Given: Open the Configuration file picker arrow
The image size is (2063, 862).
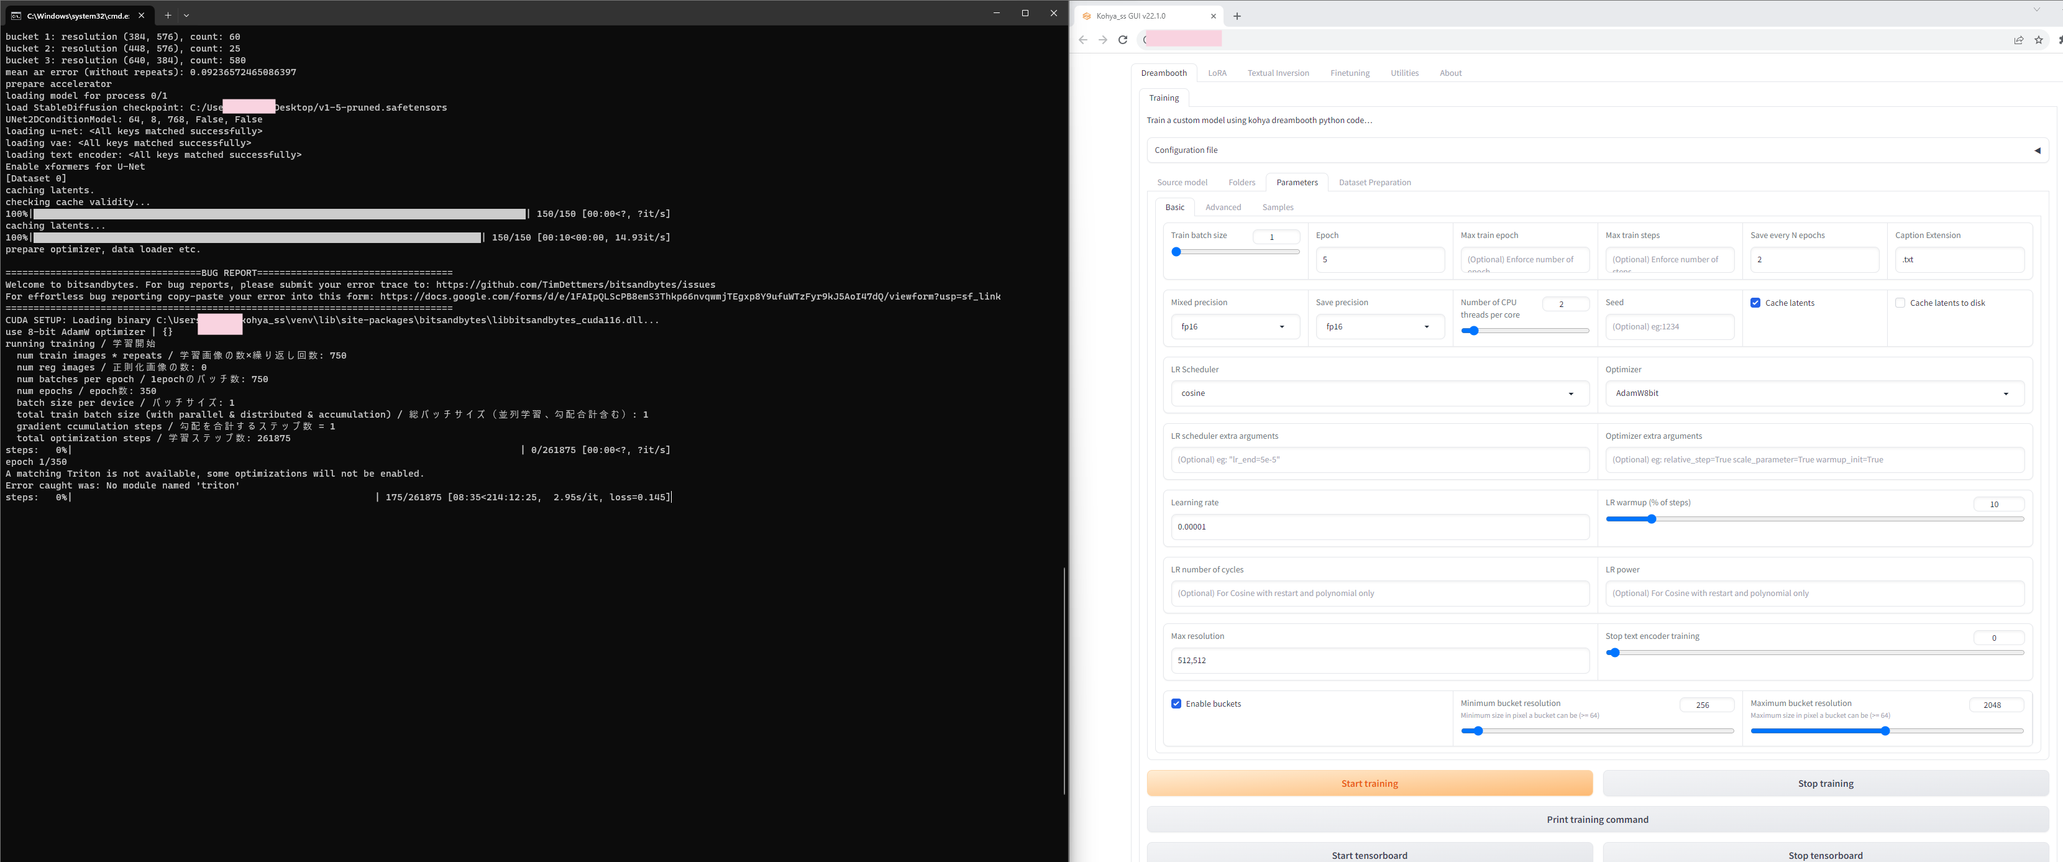Looking at the screenshot, I should point(2038,150).
